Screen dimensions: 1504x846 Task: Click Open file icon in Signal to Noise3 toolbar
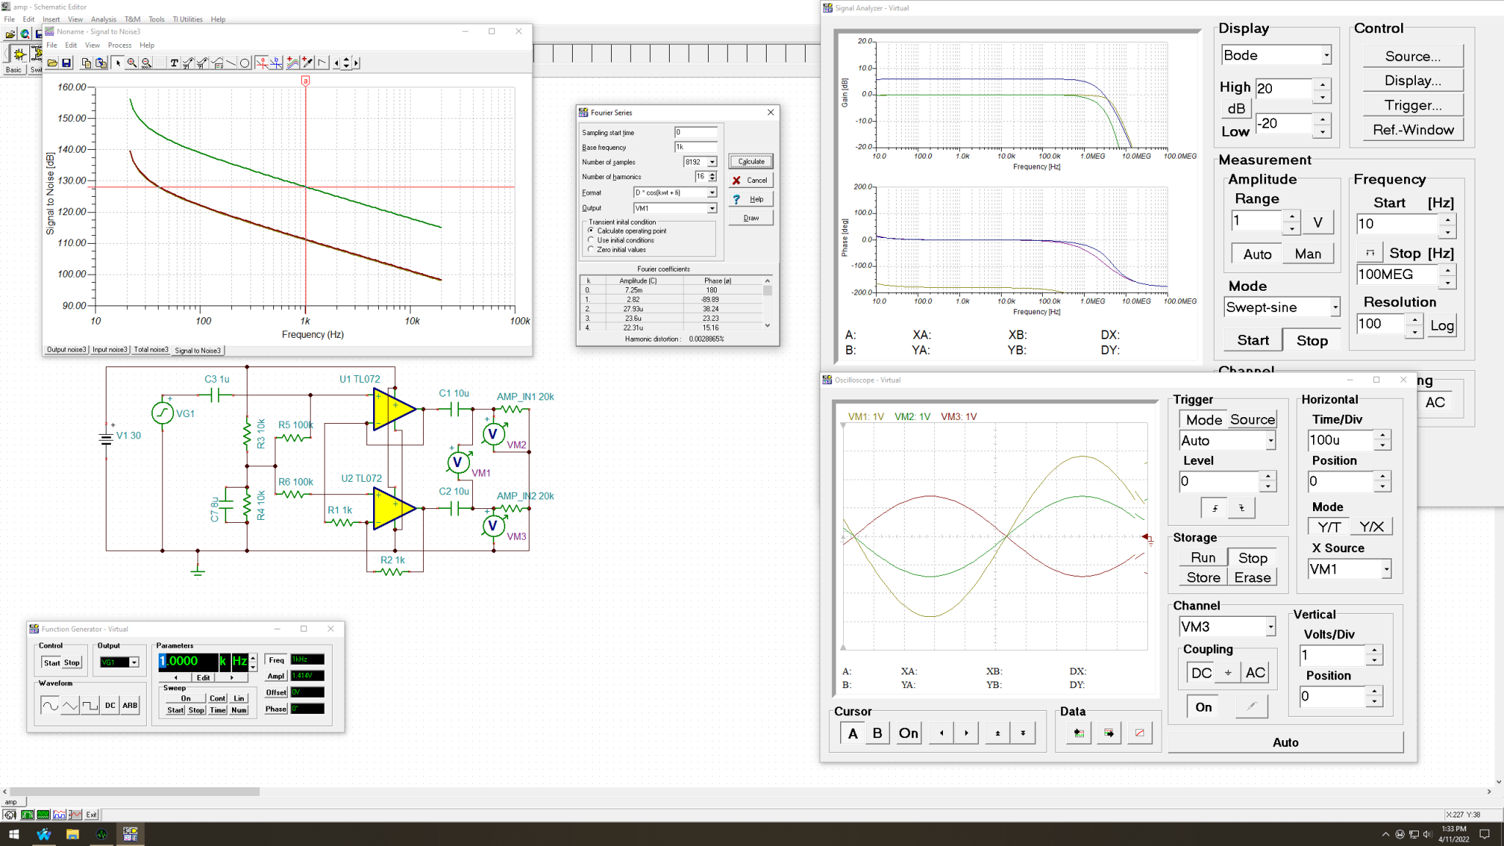coord(52,63)
